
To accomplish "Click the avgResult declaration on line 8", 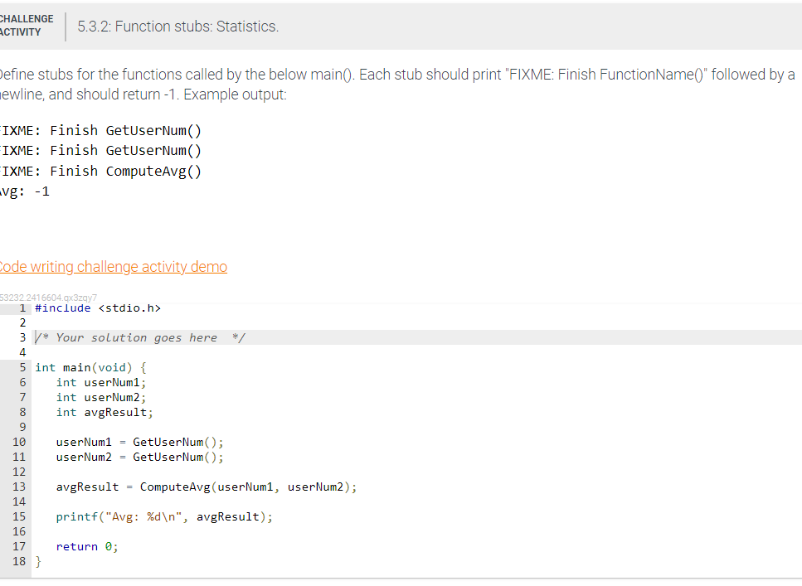I will point(104,411).
